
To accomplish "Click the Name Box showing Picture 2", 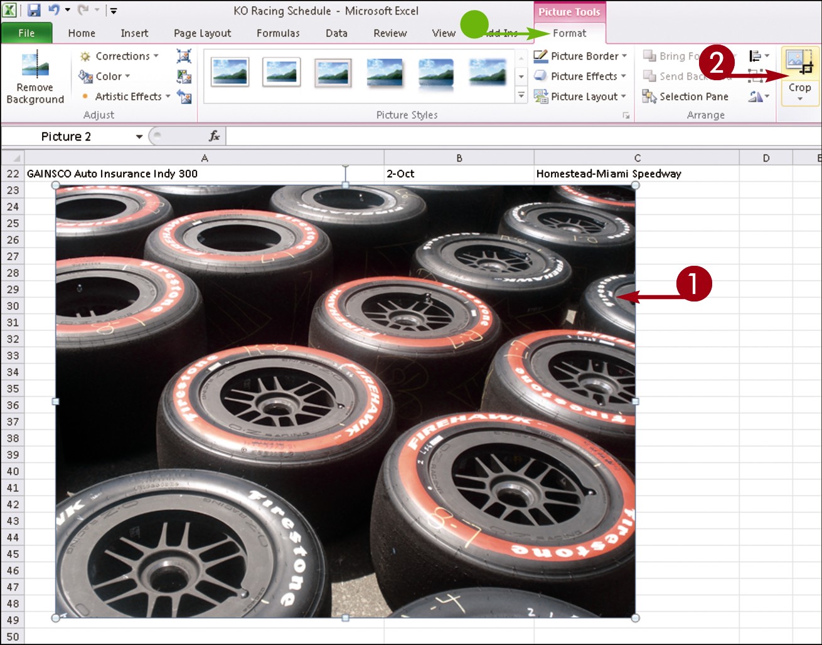I will coord(68,136).
